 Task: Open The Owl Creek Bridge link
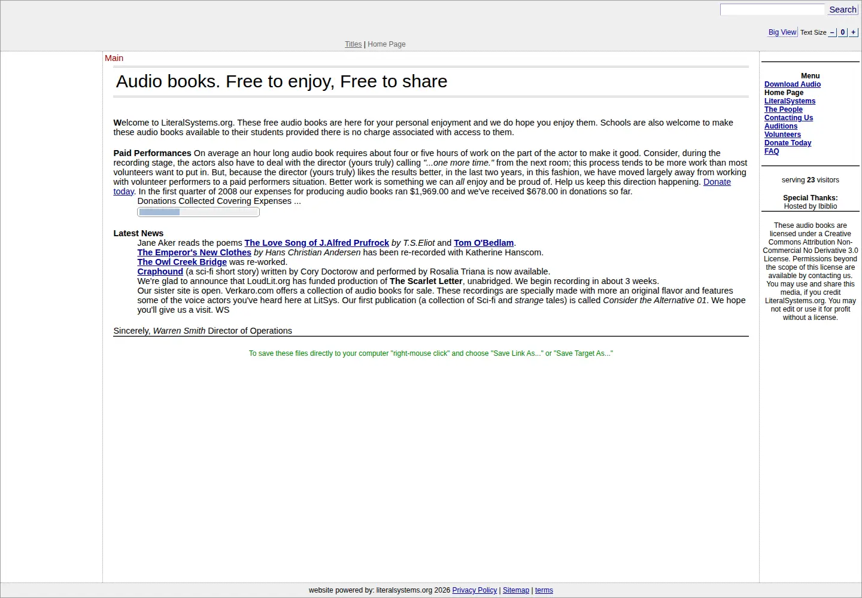182,262
